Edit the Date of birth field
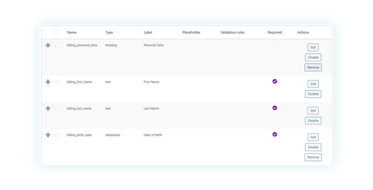This screenshot has width=373, height=190. click(x=313, y=137)
